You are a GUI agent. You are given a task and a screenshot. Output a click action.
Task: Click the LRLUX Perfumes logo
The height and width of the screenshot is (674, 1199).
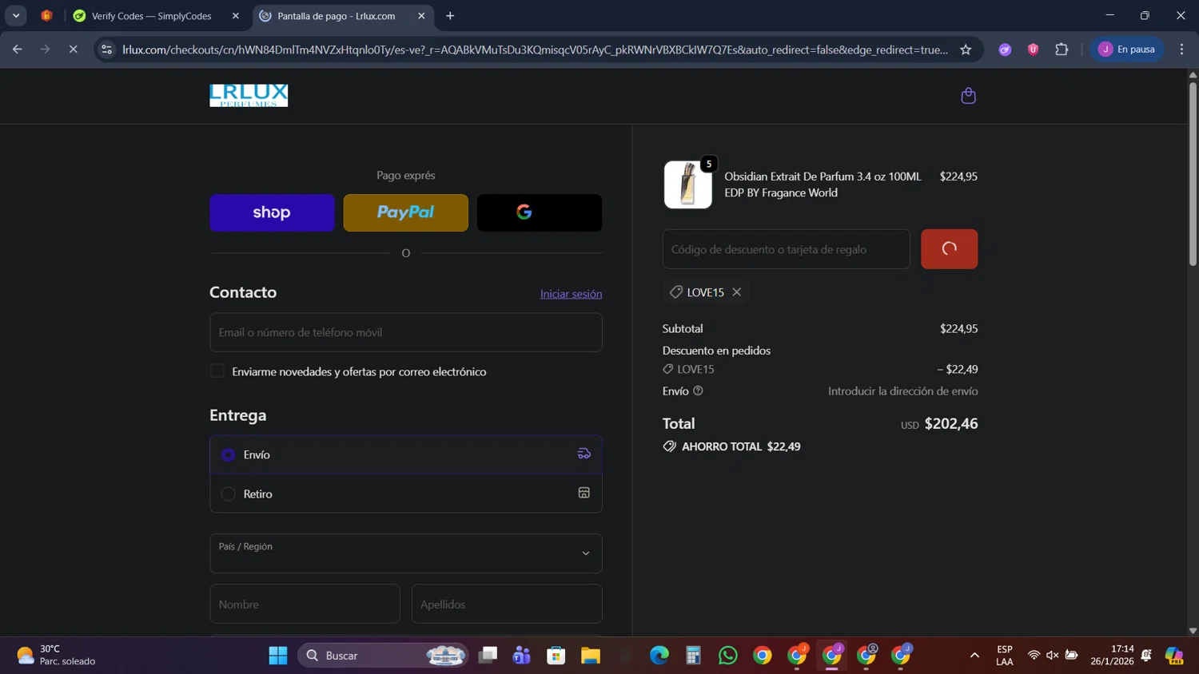(x=249, y=96)
